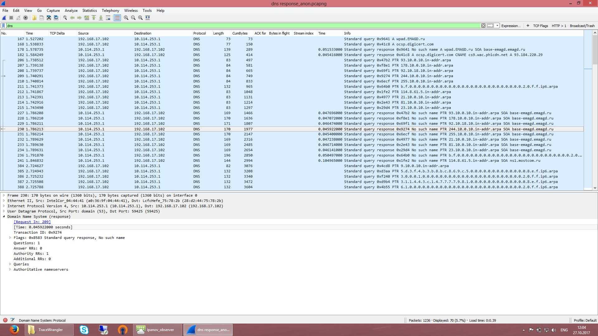Follow the Request In: 209 link

tap(32, 222)
